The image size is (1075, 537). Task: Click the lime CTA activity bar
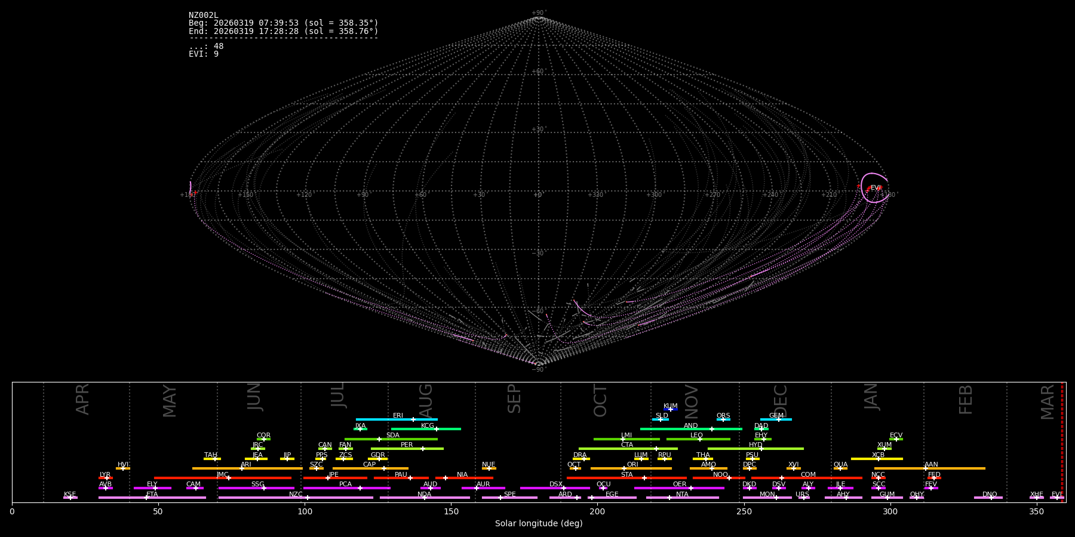coord(628,449)
